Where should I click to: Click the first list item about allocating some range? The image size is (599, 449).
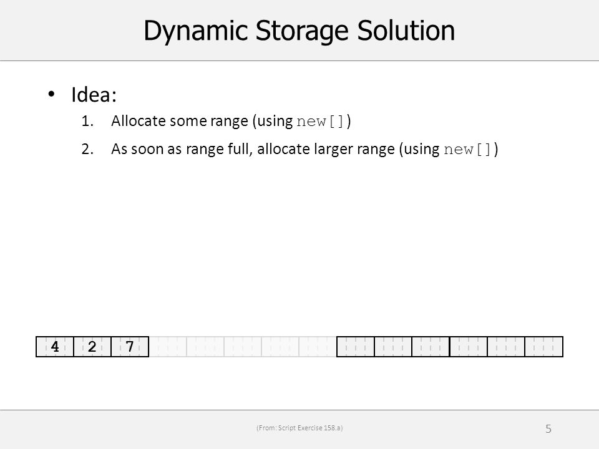tap(231, 121)
